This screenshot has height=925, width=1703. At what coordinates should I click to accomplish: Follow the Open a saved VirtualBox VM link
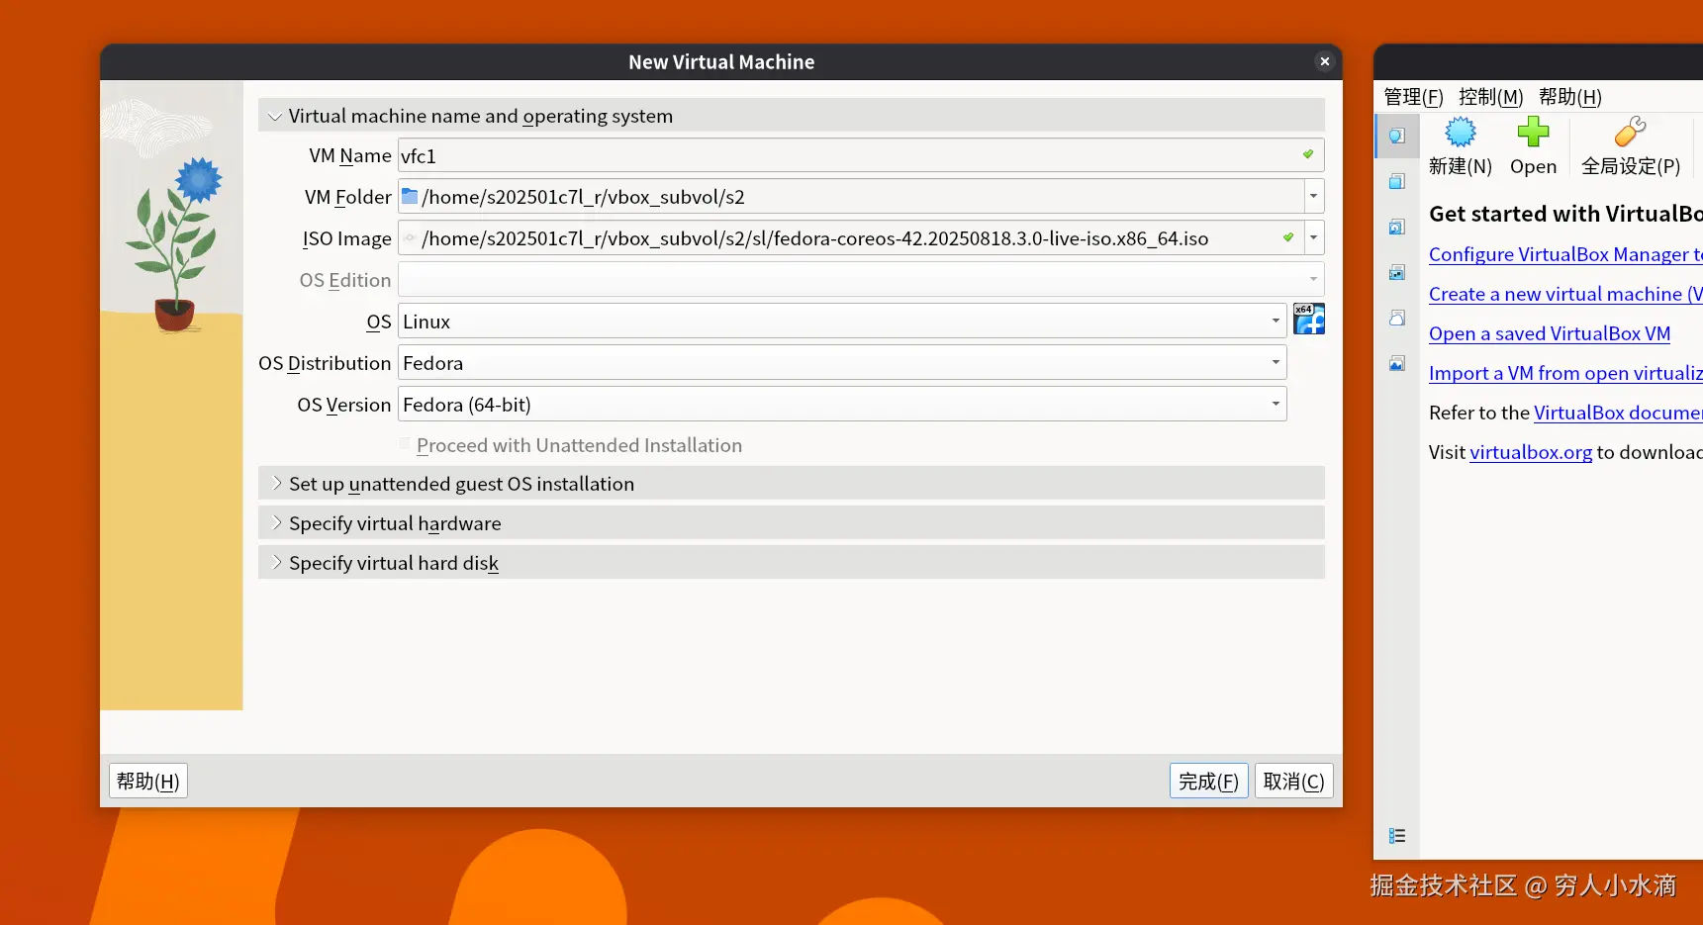(x=1550, y=333)
